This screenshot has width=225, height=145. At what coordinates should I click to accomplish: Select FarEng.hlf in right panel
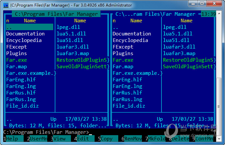(127, 80)
